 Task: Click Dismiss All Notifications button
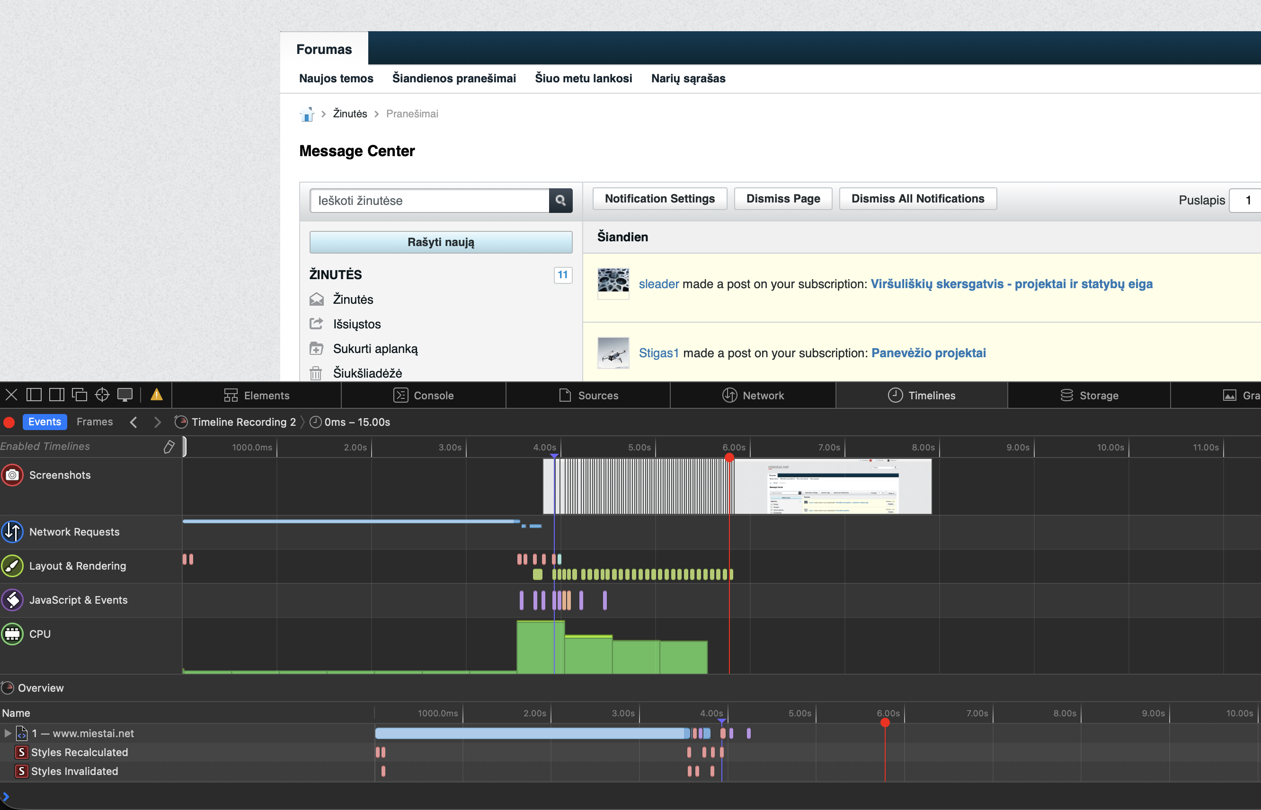(x=917, y=199)
